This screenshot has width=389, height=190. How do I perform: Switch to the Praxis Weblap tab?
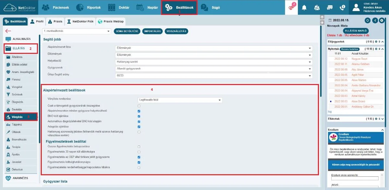[x=111, y=21]
